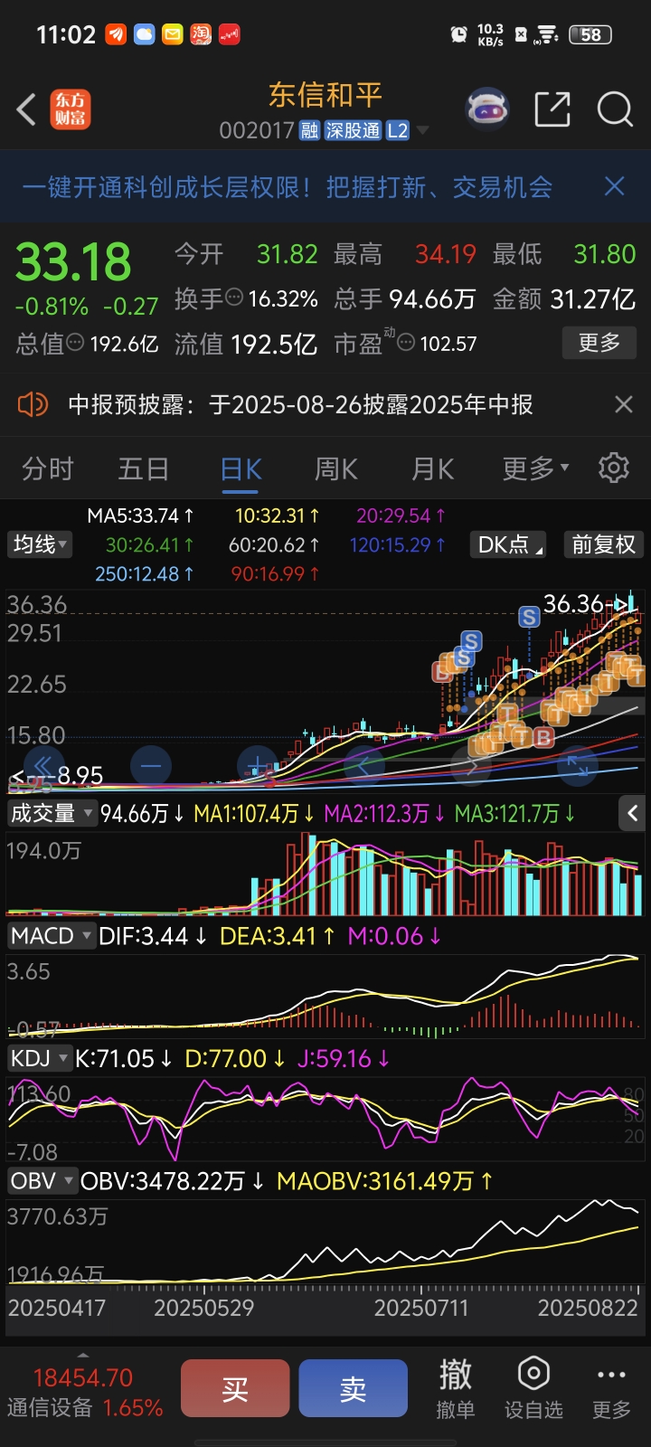Switch to 五日 tab
This screenshot has width=651, height=1447.
click(x=144, y=468)
